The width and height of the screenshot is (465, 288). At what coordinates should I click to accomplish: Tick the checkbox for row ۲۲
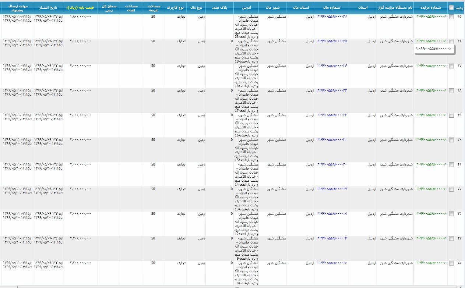coord(451,189)
